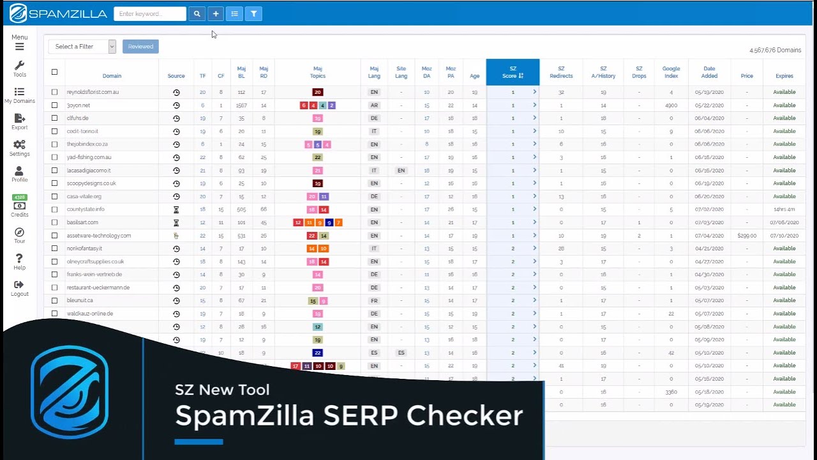817x460 pixels.
Task: Click the funnel filter button in top bar
Action: pyautogui.click(x=253, y=13)
